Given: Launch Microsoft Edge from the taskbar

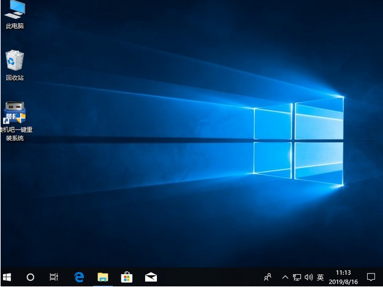Looking at the screenshot, I should pos(79,277).
